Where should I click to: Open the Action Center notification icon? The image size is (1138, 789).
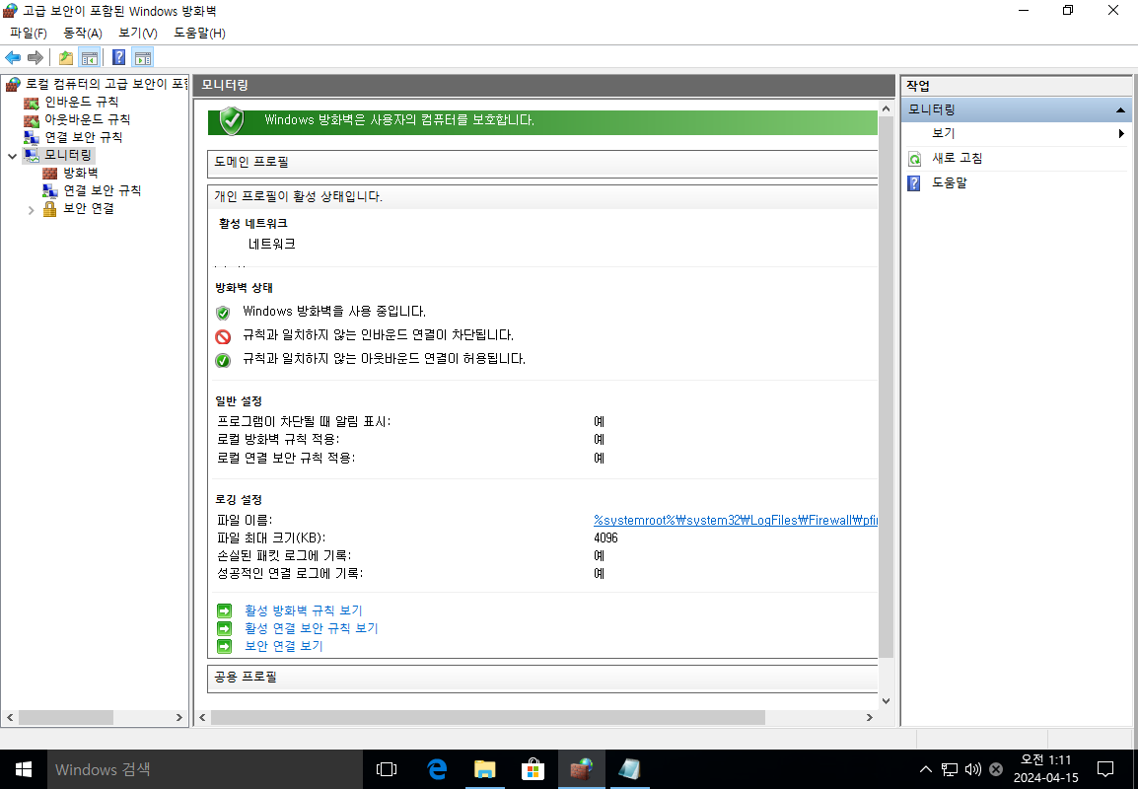point(1105,769)
